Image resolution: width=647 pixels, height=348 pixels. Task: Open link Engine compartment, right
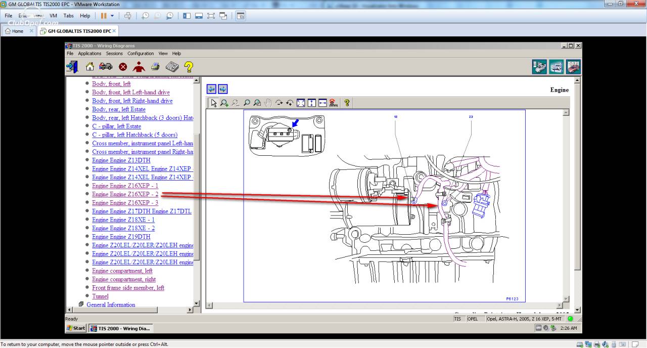[x=124, y=279]
